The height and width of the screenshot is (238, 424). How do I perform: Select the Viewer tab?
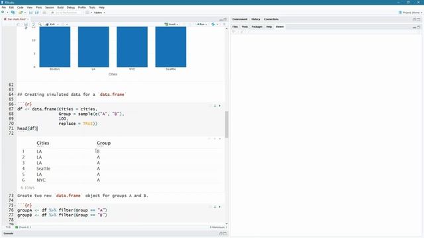pyautogui.click(x=280, y=26)
